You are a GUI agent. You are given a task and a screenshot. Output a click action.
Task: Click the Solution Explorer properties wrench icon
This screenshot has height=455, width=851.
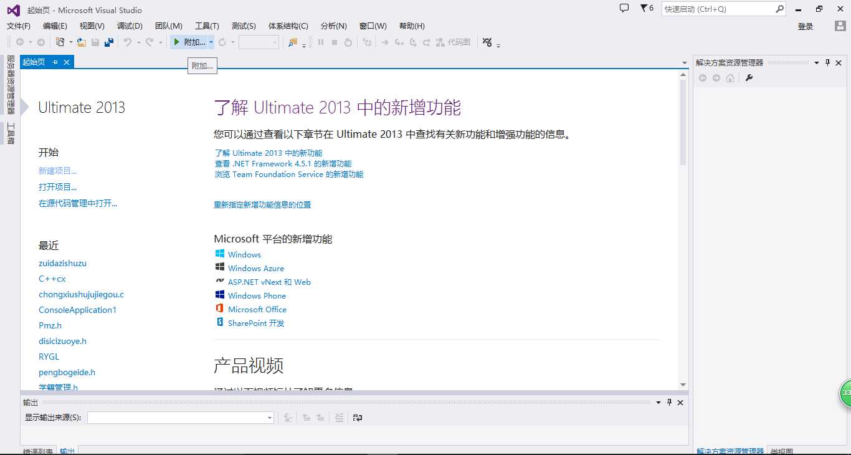point(749,78)
